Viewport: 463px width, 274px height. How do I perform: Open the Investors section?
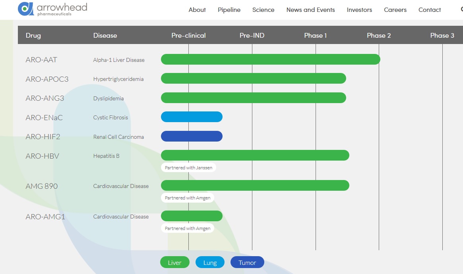(359, 10)
